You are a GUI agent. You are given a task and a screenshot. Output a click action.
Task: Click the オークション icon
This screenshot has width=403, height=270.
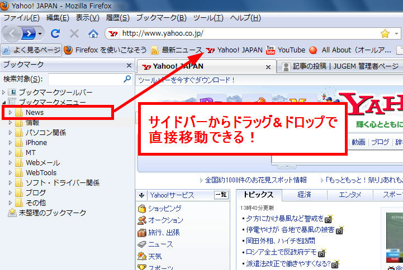(142, 220)
